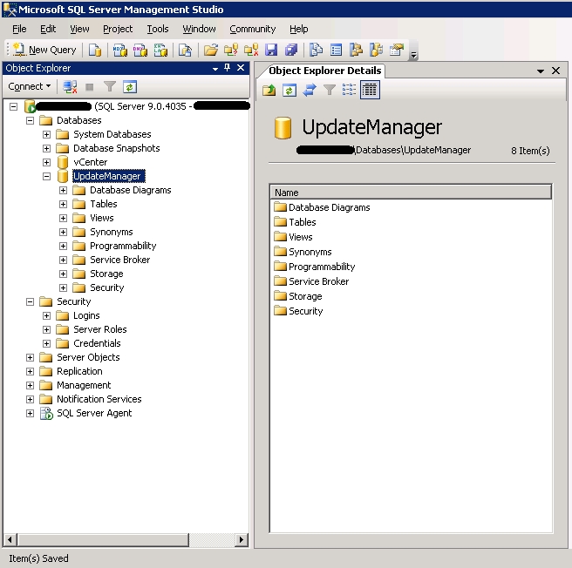Click Refresh icon in Object Explorer Details

(289, 90)
